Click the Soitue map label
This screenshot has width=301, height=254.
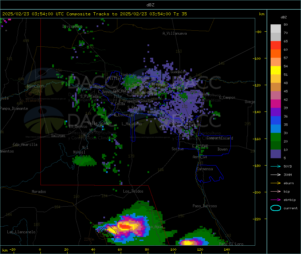tap(178, 149)
